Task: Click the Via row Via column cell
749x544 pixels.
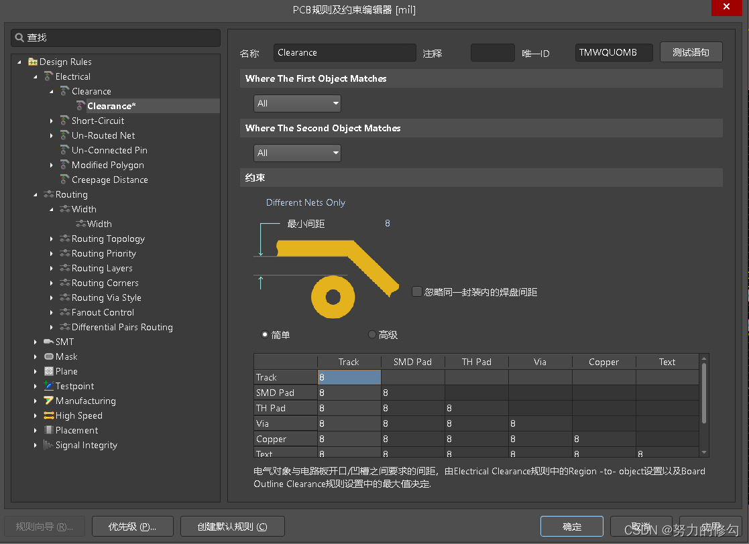Action: [x=540, y=423]
